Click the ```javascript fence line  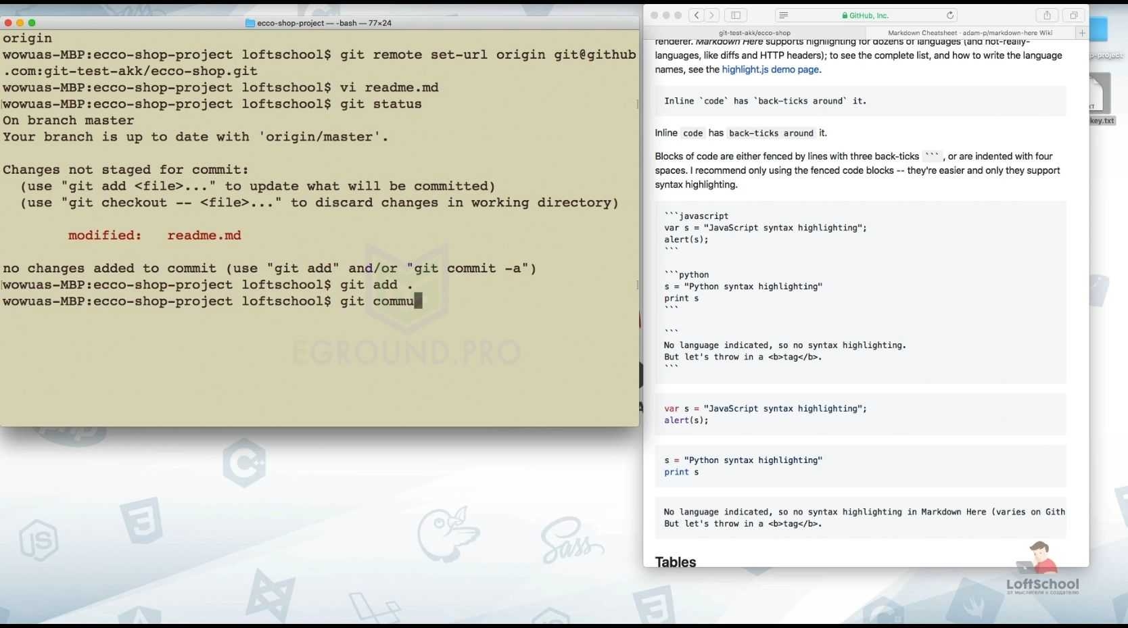point(696,216)
